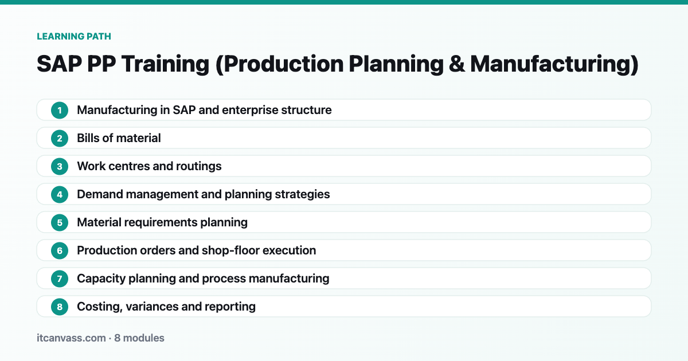This screenshot has height=361, width=688.
Task: Click the number 5 badge beside Material requirements
Action: tap(59, 222)
